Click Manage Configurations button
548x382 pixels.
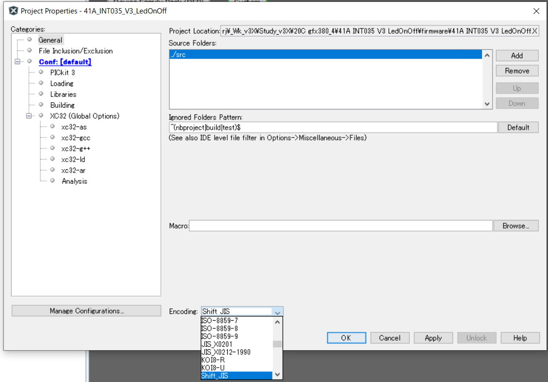(86, 311)
